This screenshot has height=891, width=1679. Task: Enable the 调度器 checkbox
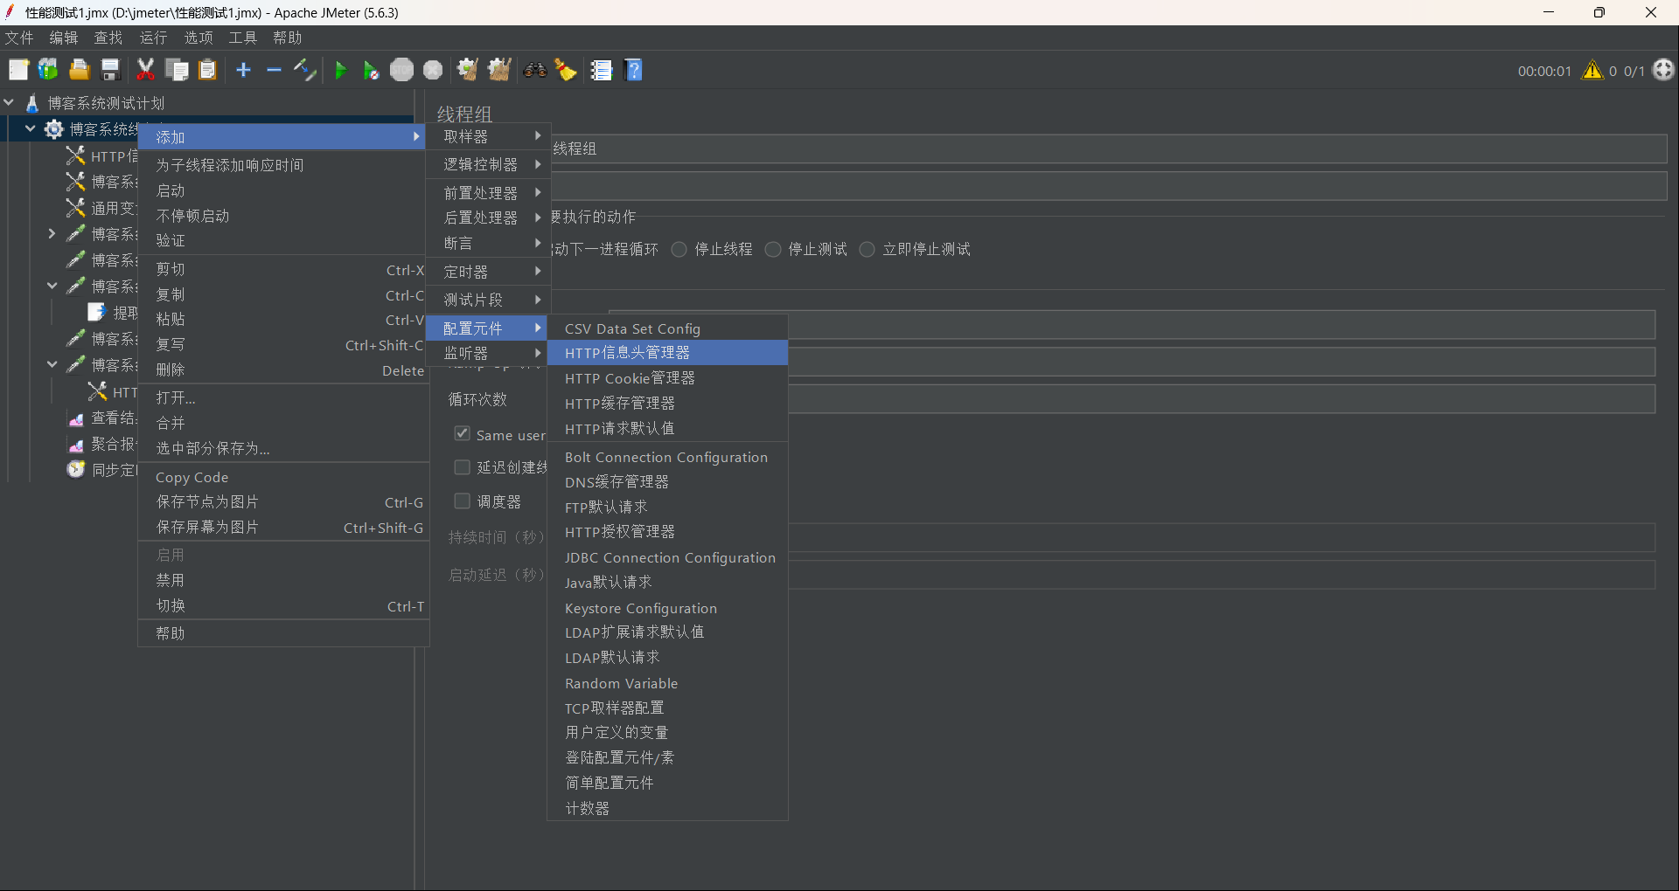pos(463,501)
